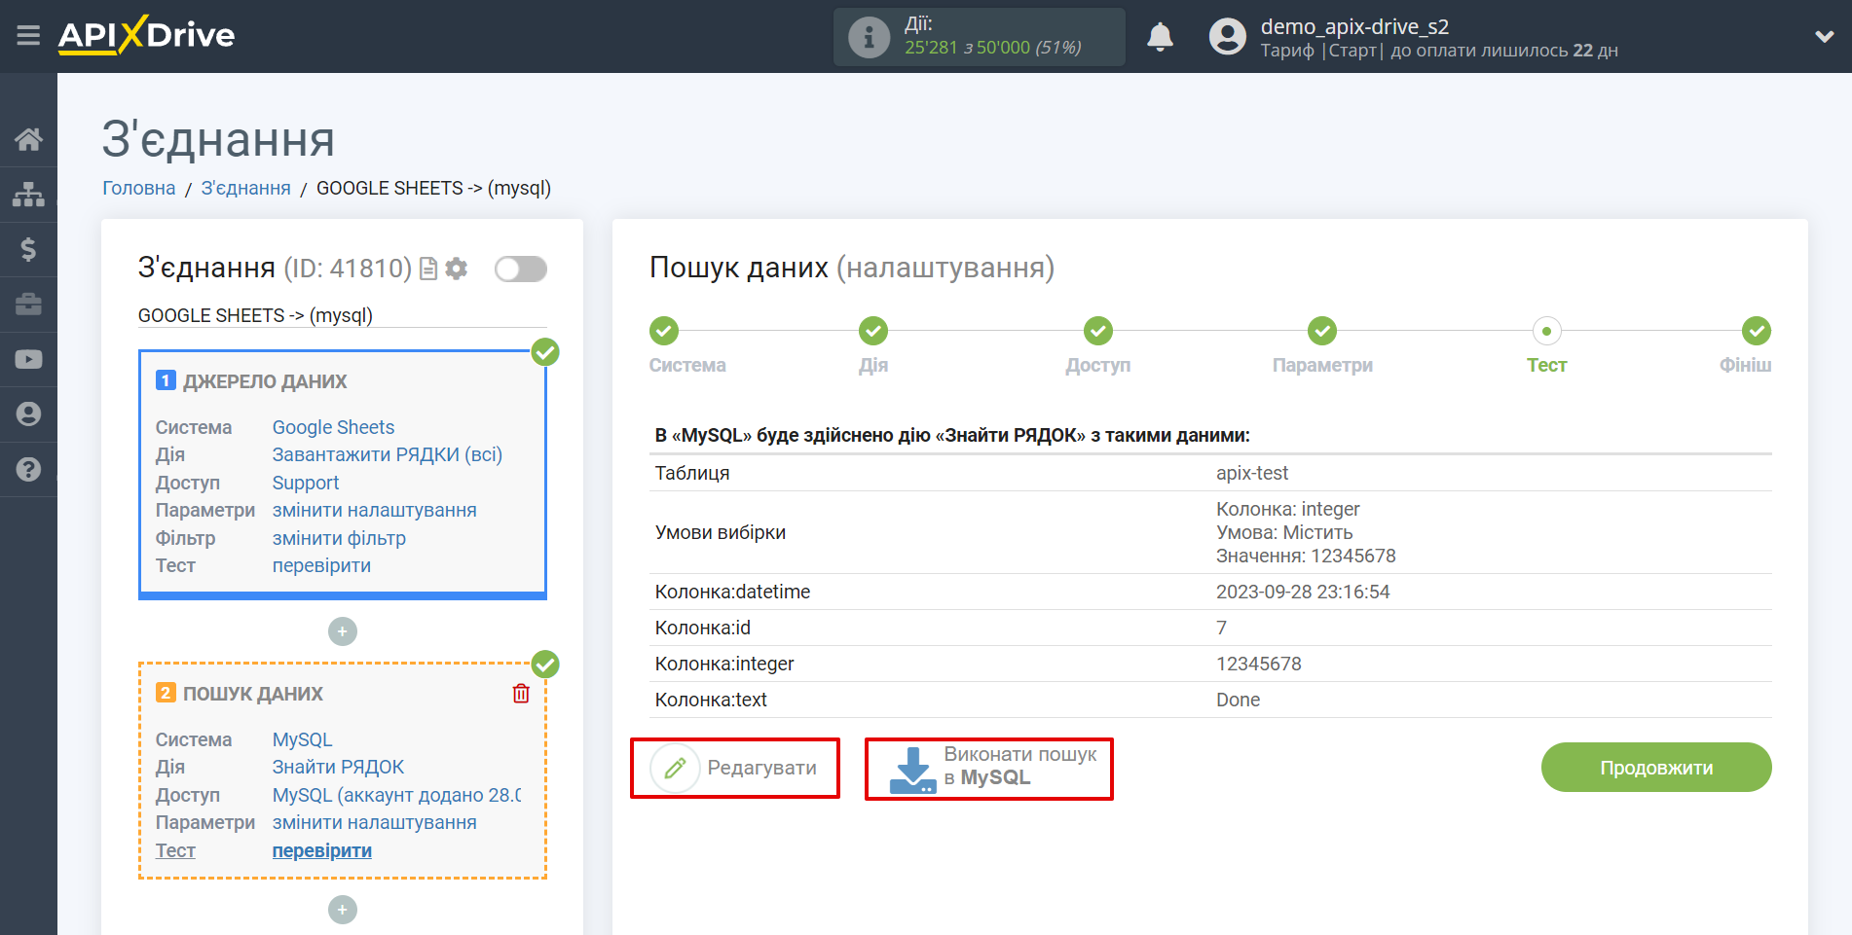Open the profile icon in sidebar
This screenshot has width=1852, height=935.
pyautogui.click(x=28, y=414)
